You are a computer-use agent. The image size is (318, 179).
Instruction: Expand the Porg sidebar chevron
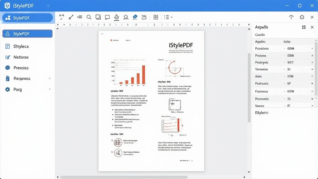click(x=50, y=89)
